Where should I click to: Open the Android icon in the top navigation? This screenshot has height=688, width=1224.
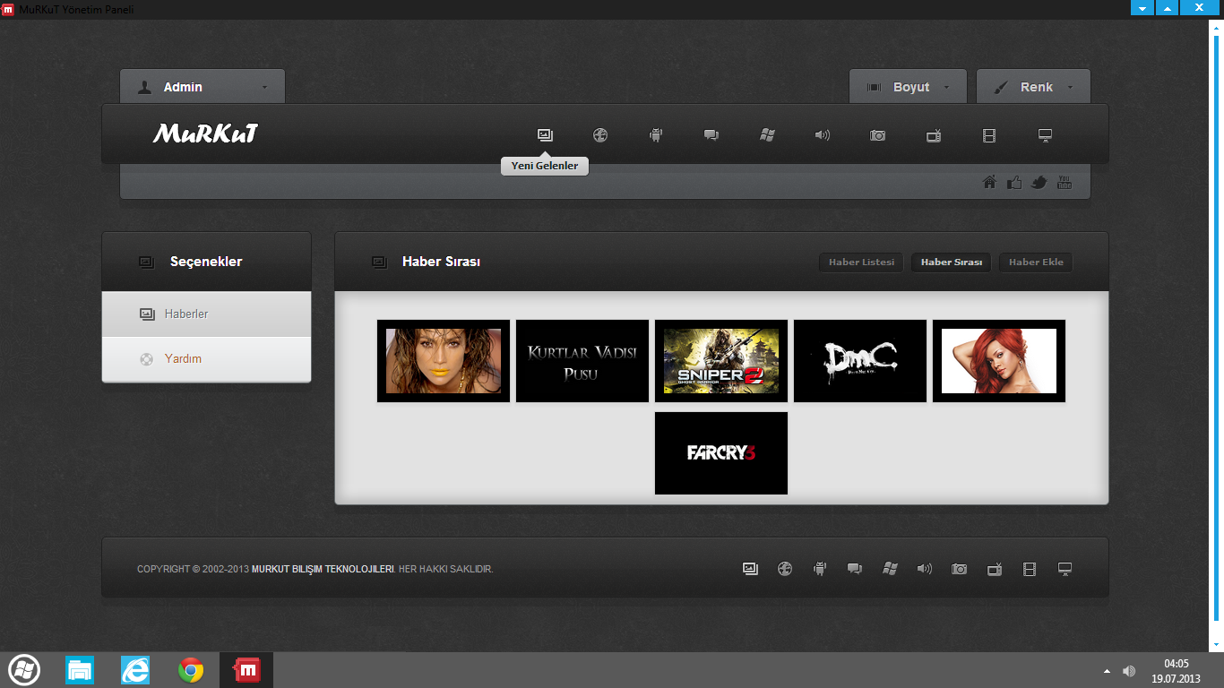656,135
